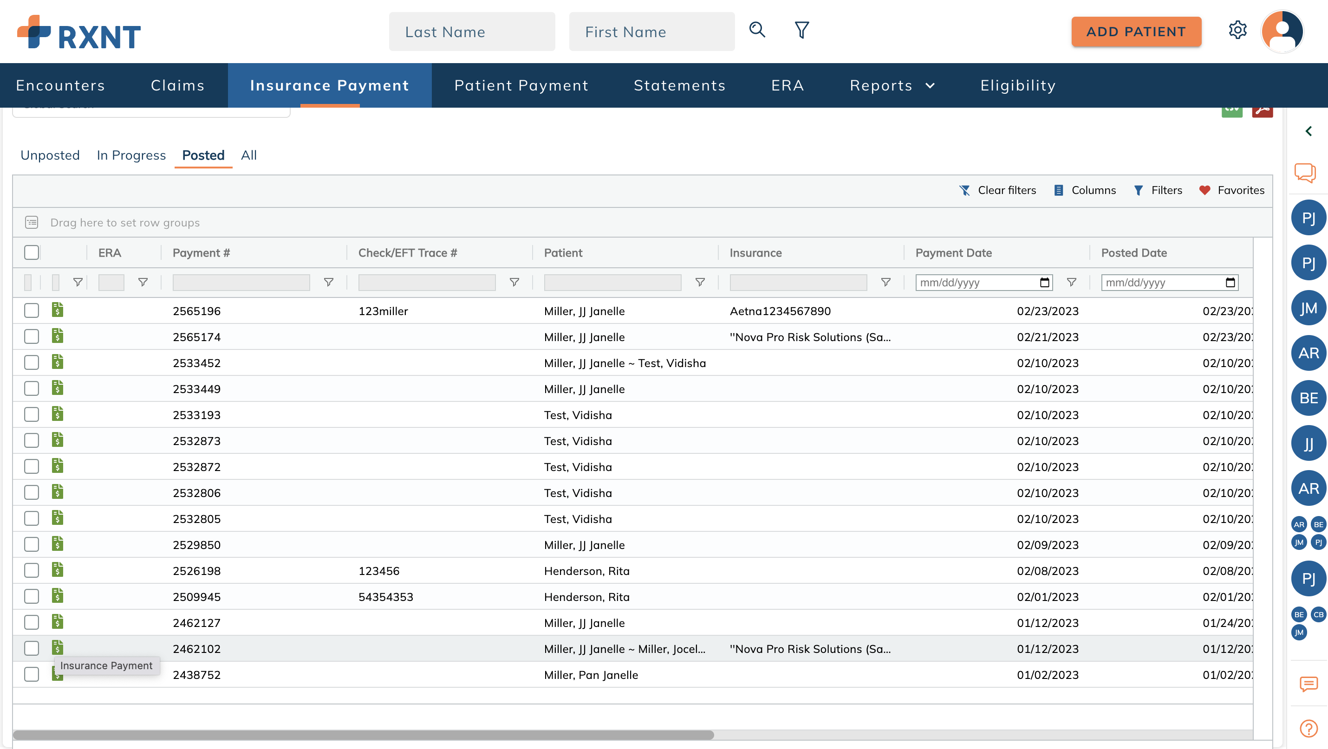Image resolution: width=1328 pixels, height=749 pixels.
Task: Click the patient search magnifier icon
Action: (757, 30)
